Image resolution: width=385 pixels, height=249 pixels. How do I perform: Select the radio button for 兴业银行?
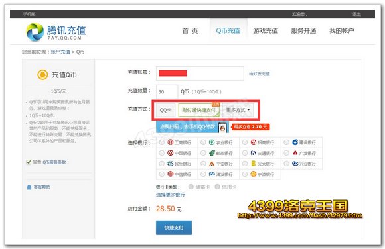tap(286, 164)
